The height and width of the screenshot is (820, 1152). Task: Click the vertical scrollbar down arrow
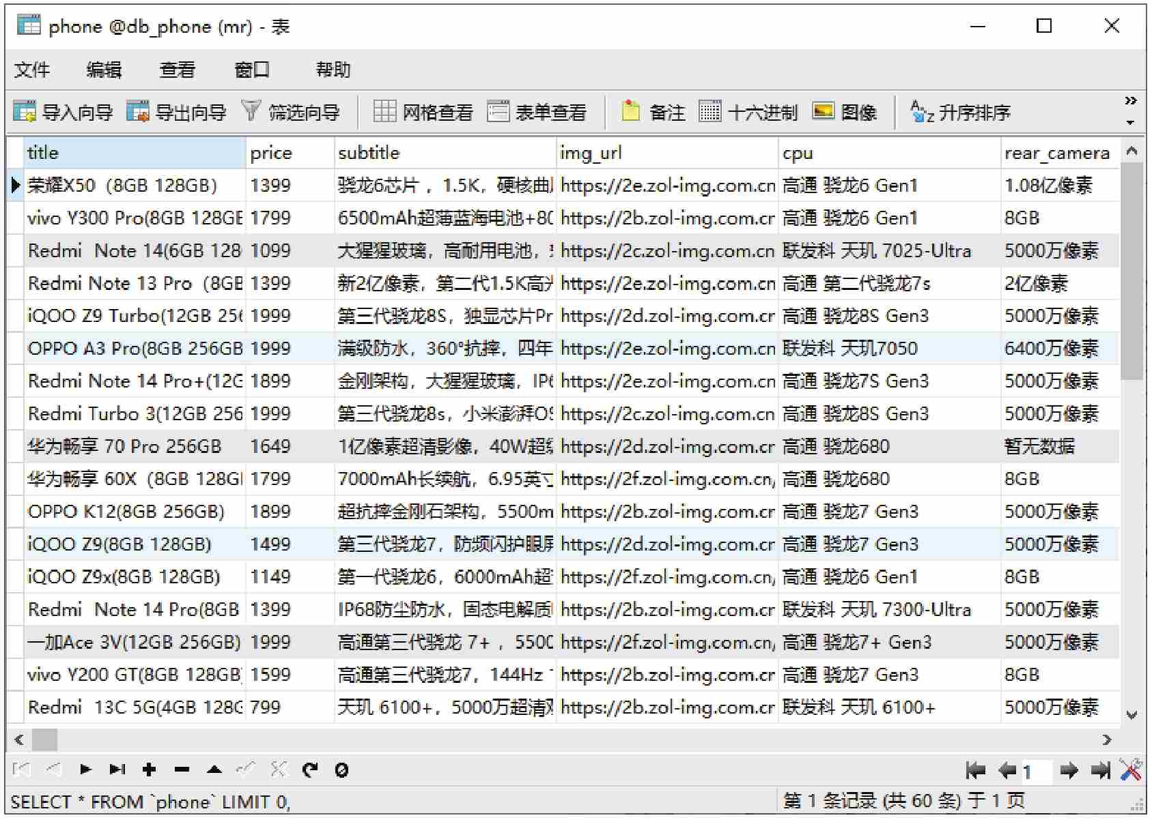coord(1132,715)
